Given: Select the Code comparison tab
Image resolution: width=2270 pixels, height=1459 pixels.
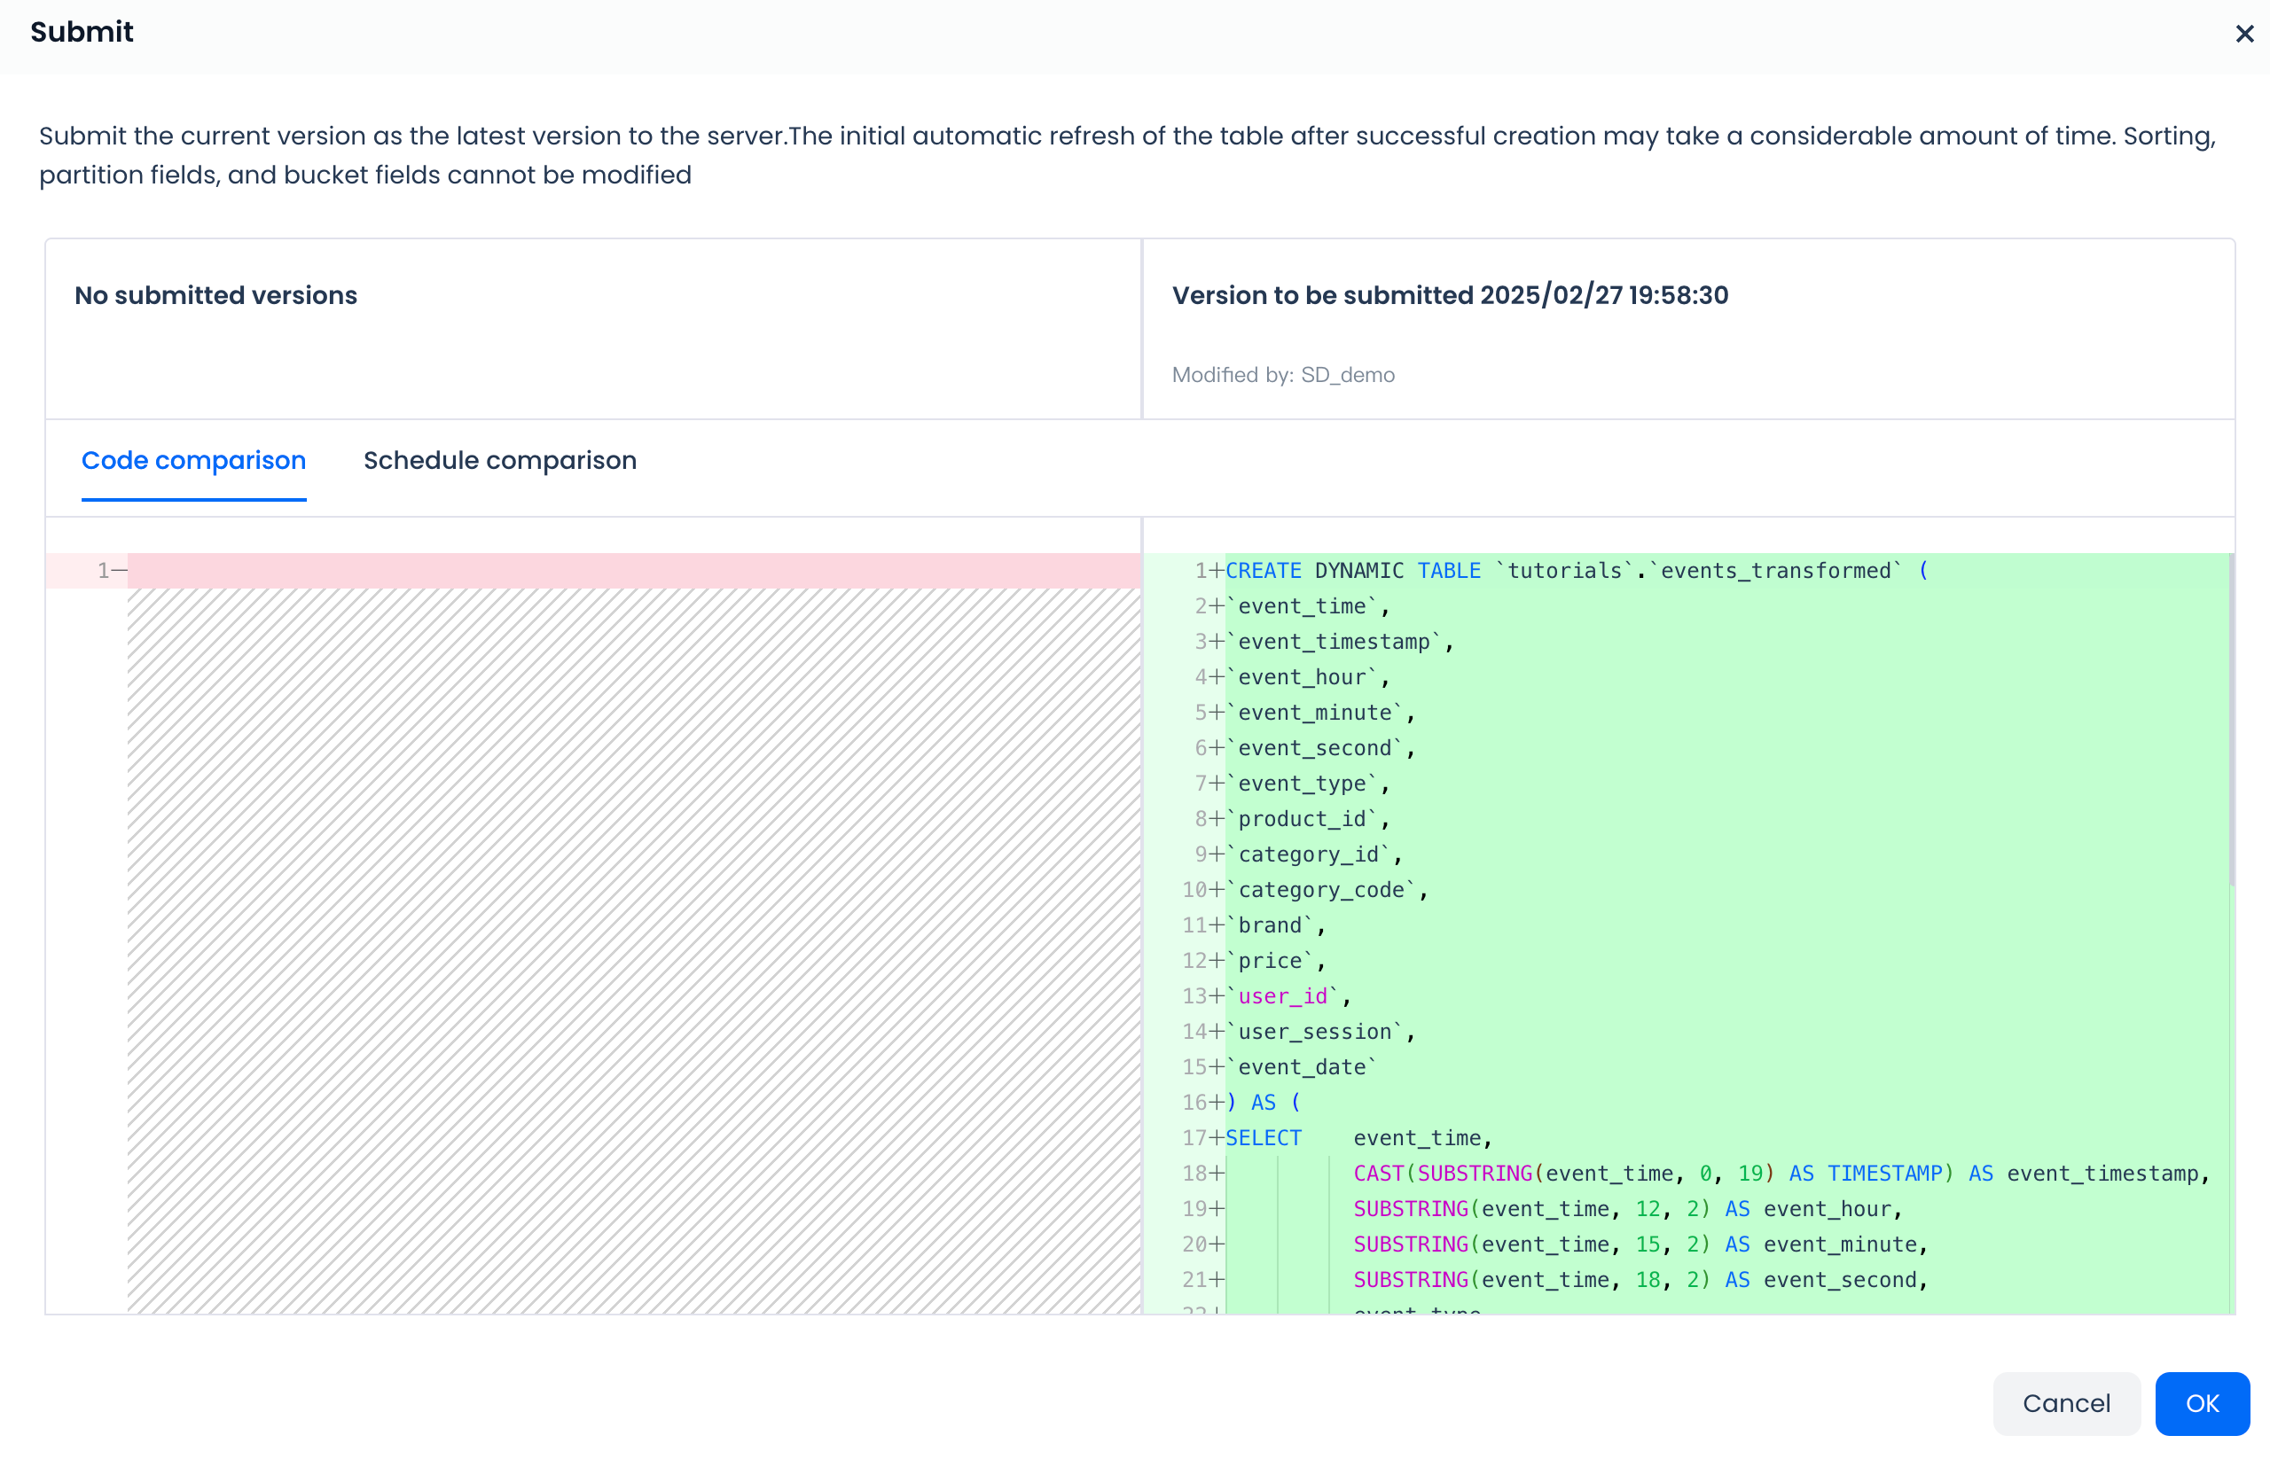Looking at the screenshot, I should [x=193, y=460].
